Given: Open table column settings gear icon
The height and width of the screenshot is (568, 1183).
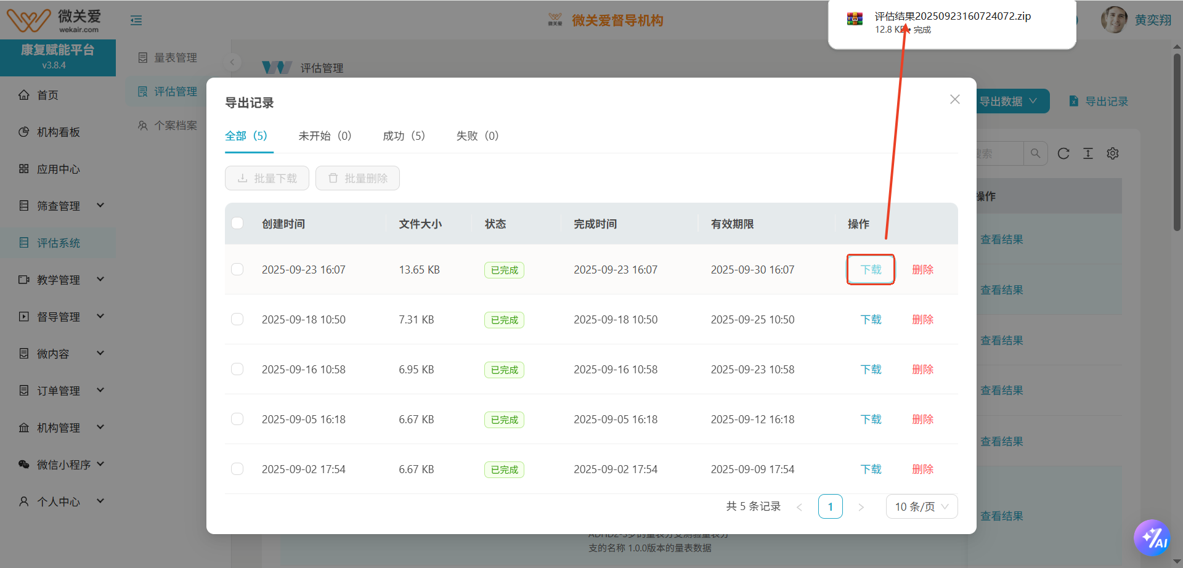Looking at the screenshot, I should coord(1113,153).
